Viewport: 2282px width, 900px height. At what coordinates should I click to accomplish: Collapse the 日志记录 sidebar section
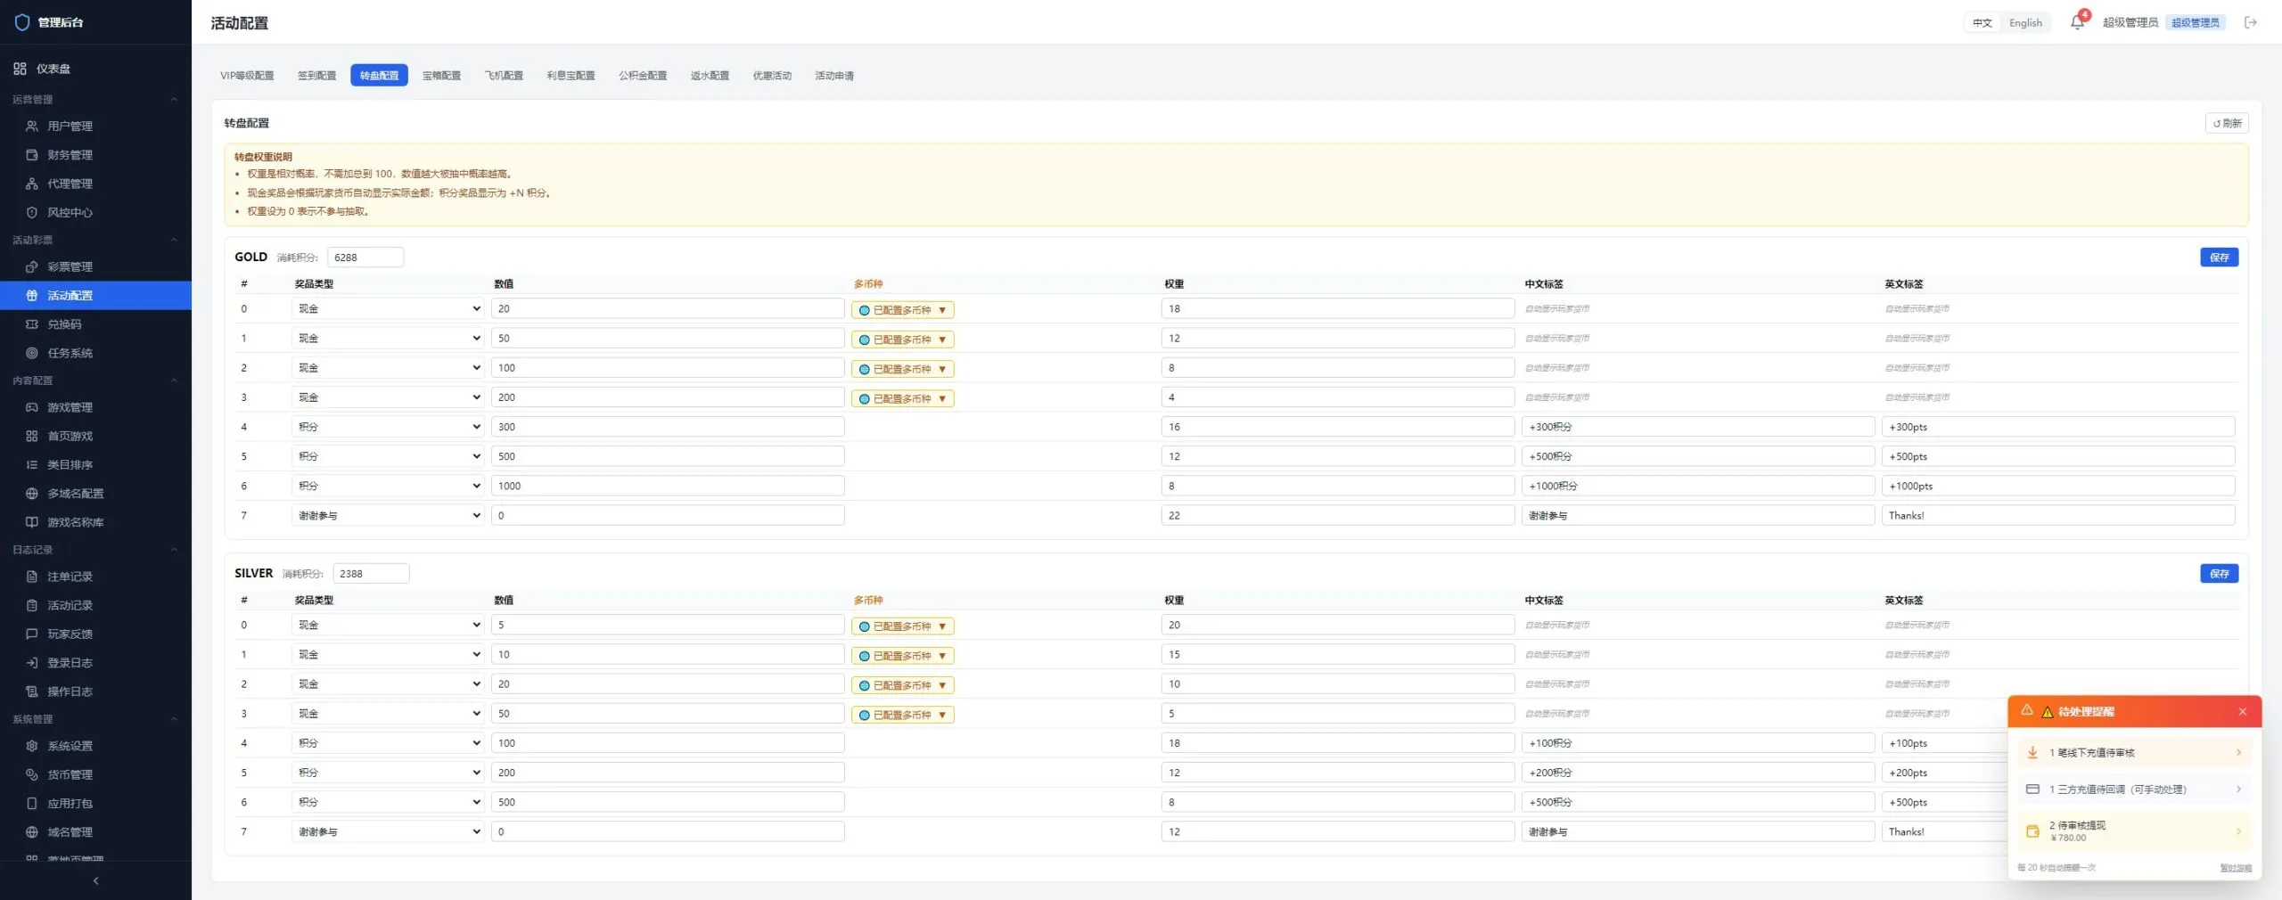point(95,550)
